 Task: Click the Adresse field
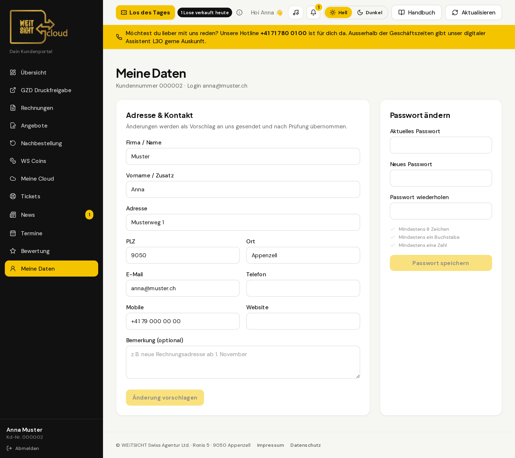243,222
